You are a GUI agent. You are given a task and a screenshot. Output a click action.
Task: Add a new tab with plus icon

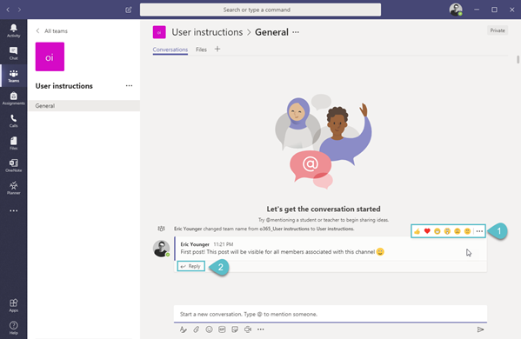tap(217, 50)
